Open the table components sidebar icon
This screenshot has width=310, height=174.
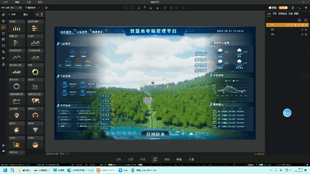pos(3,40)
